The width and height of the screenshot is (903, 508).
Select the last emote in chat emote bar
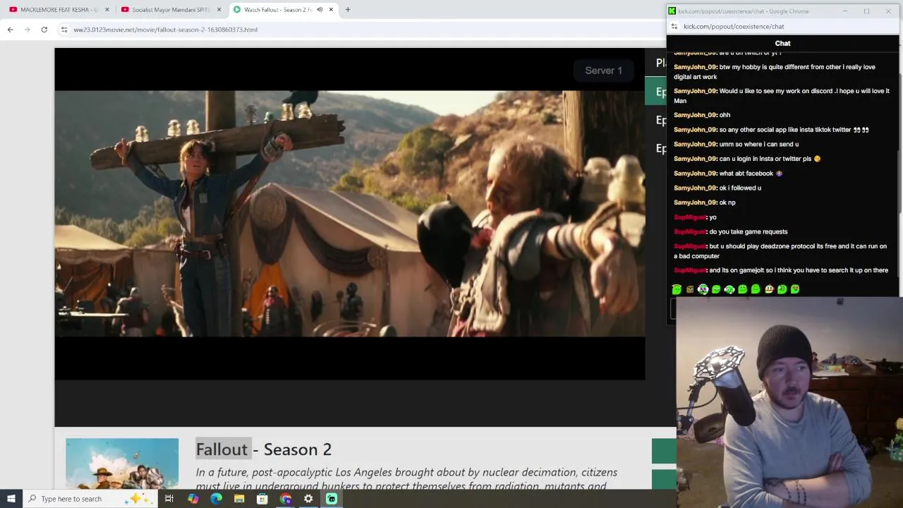[795, 289]
